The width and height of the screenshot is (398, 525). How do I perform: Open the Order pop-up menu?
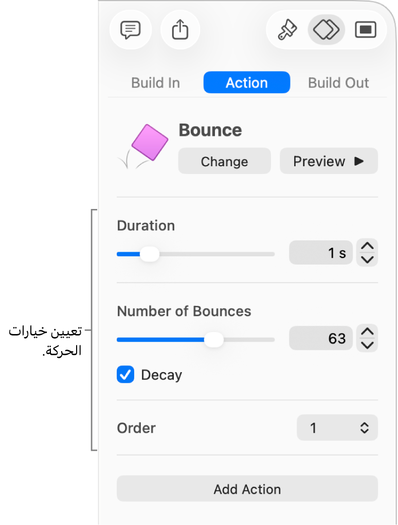(337, 428)
